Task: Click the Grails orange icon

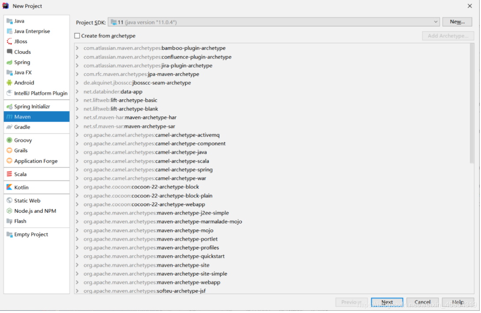Action: pyautogui.click(x=10, y=151)
